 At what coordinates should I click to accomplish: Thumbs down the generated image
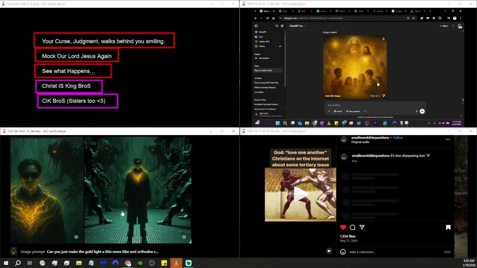tap(383, 96)
